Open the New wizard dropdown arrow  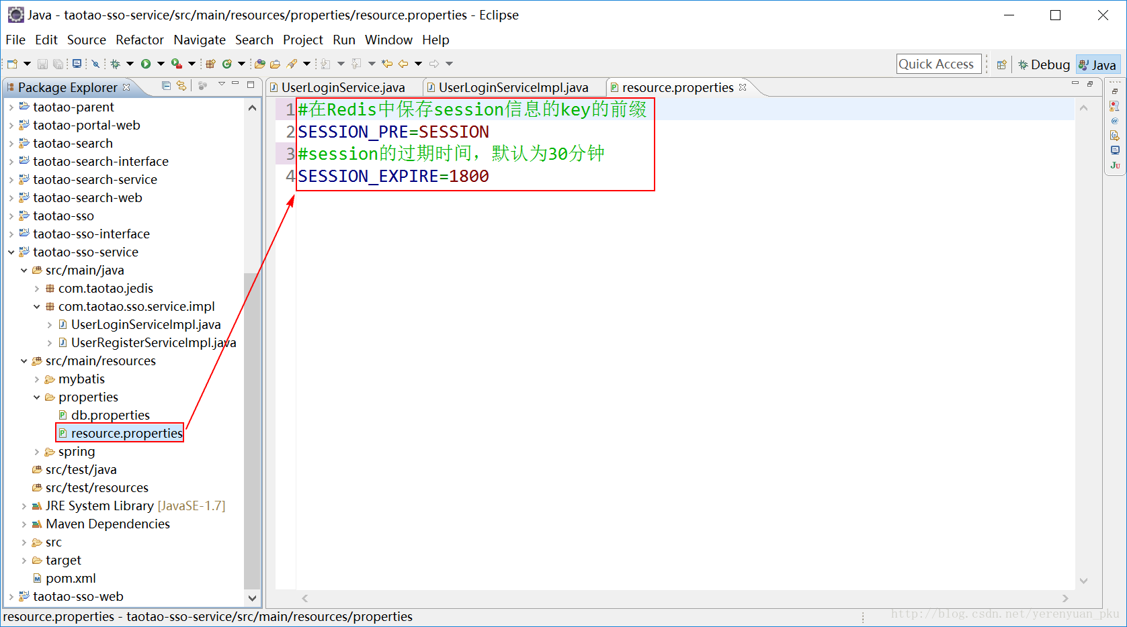[x=27, y=64]
